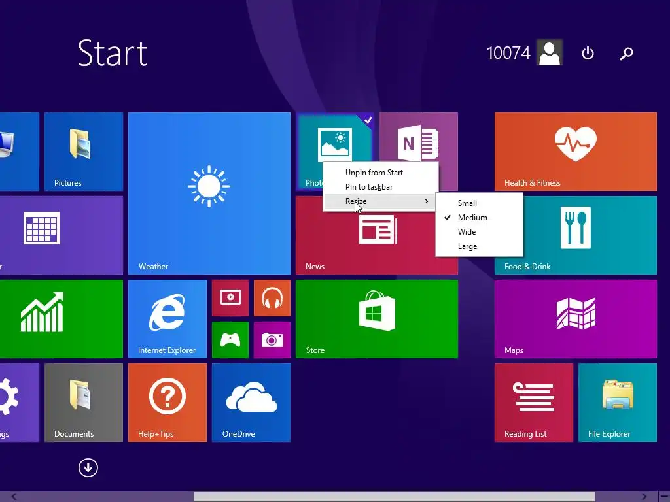Select Small tile size

[479, 203]
